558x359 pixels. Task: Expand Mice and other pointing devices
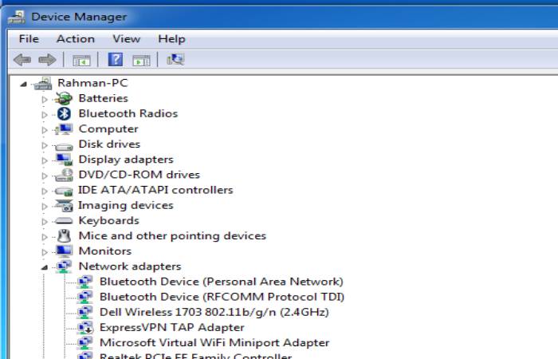pos(45,237)
